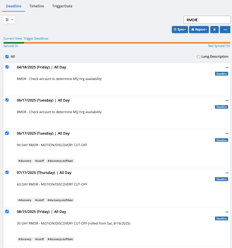This screenshot has width=232, height=248.
Task: Select 30 DAY RMDR rolled from Sat text
Action: pyautogui.click(x=74, y=223)
